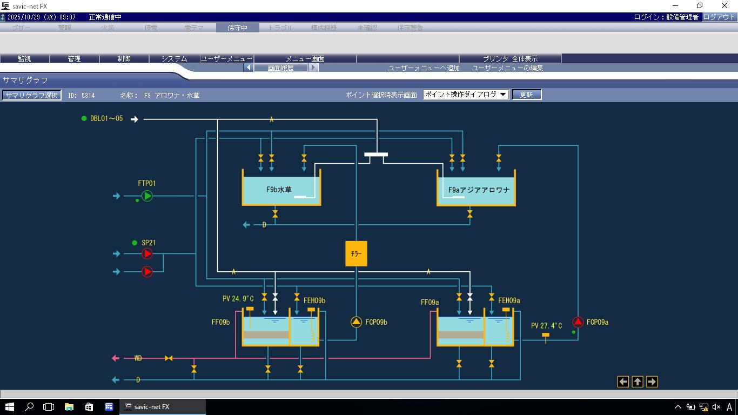Open the ポイント操作ダイアログ dropdown
The height and width of the screenshot is (415, 738).
tap(466, 95)
